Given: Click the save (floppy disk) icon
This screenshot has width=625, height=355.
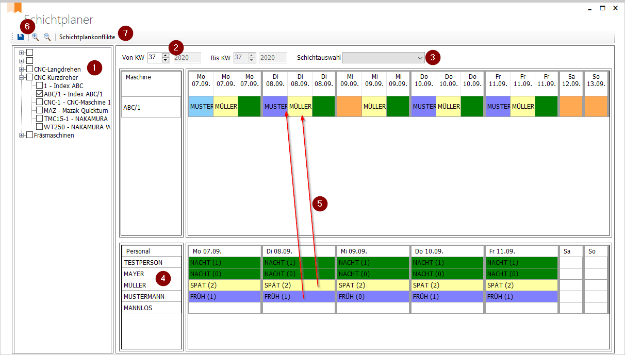Looking at the screenshot, I should pyautogui.click(x=21, y=37).
